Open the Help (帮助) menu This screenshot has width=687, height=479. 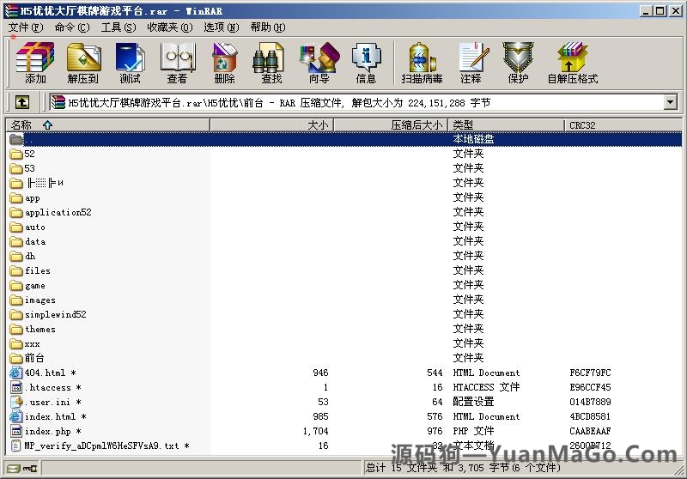point(268,27)
